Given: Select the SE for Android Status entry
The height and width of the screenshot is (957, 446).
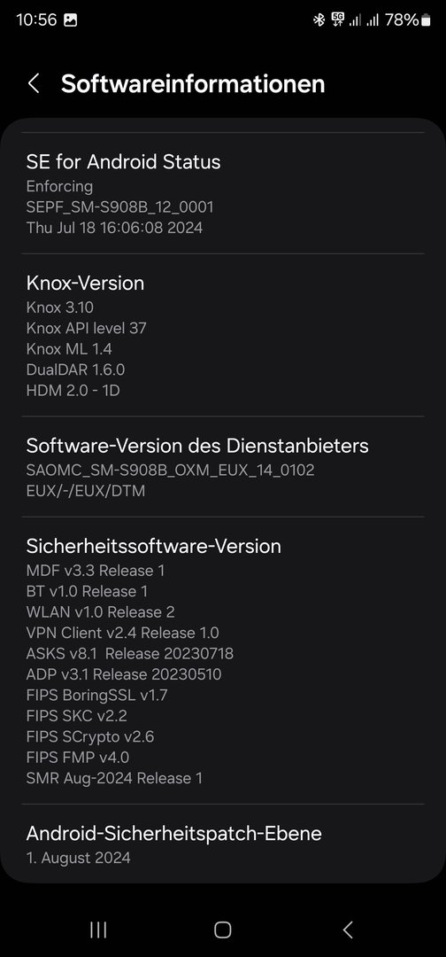Looking at the screenshot, I should point(223,193).
